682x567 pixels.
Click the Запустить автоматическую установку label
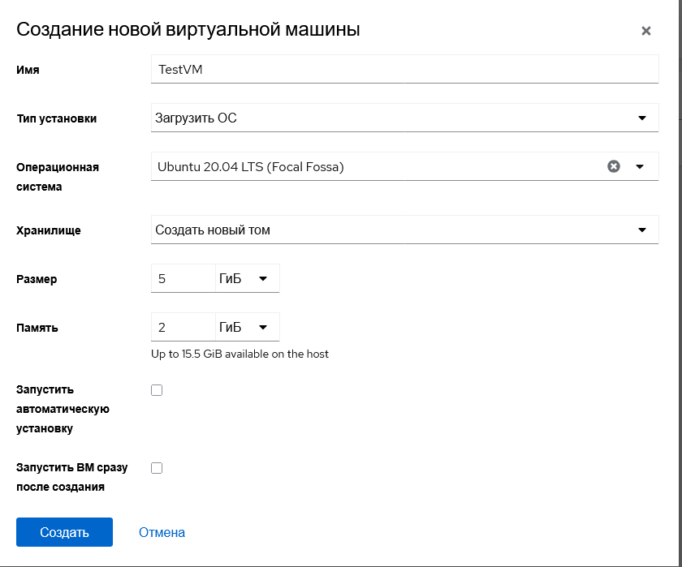click(63, 409)
